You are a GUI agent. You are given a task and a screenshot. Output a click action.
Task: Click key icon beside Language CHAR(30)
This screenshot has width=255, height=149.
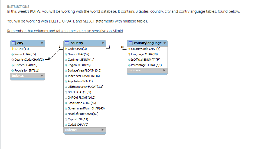click(x=129, y=54)
